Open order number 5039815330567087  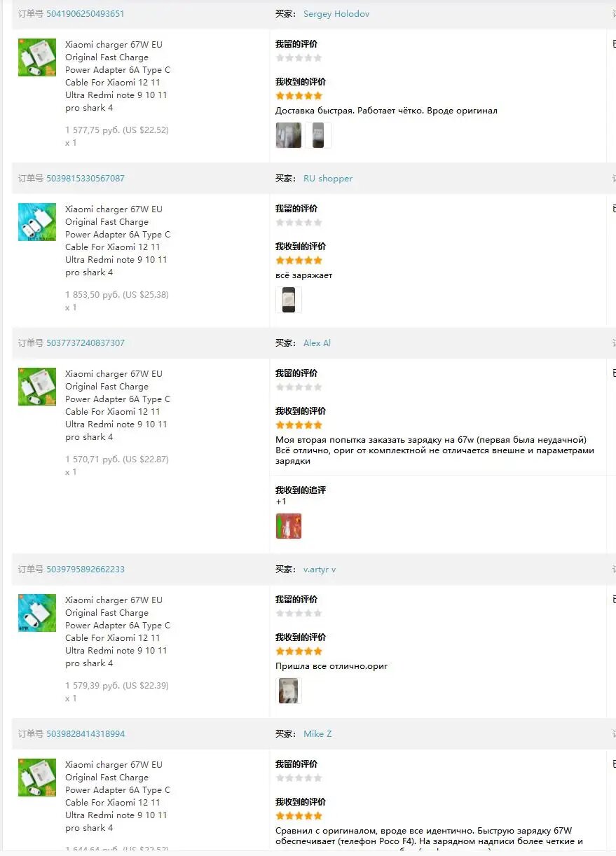(x=85, y=179)
